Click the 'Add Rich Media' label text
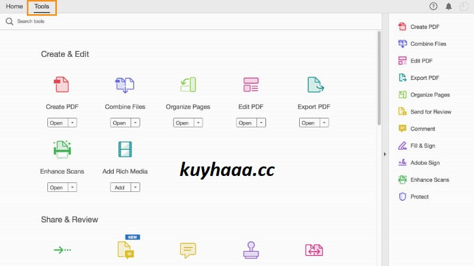This screenshot has height=266, width=474. [125, 171]
